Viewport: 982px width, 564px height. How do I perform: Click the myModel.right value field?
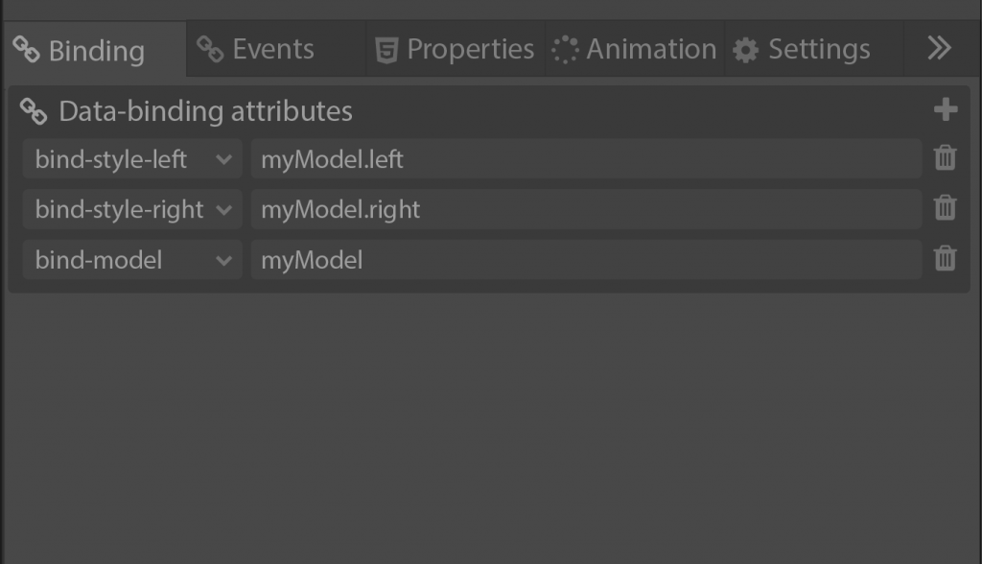point(585,209)
